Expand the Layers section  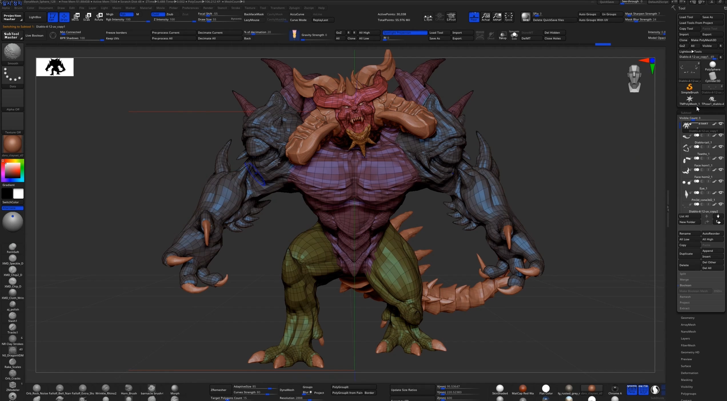pos(685,338)
